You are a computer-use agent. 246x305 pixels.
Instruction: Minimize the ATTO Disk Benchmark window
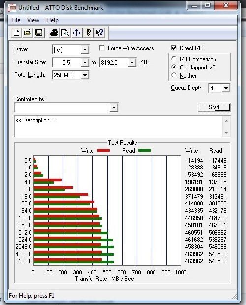(x=194, y=6)
